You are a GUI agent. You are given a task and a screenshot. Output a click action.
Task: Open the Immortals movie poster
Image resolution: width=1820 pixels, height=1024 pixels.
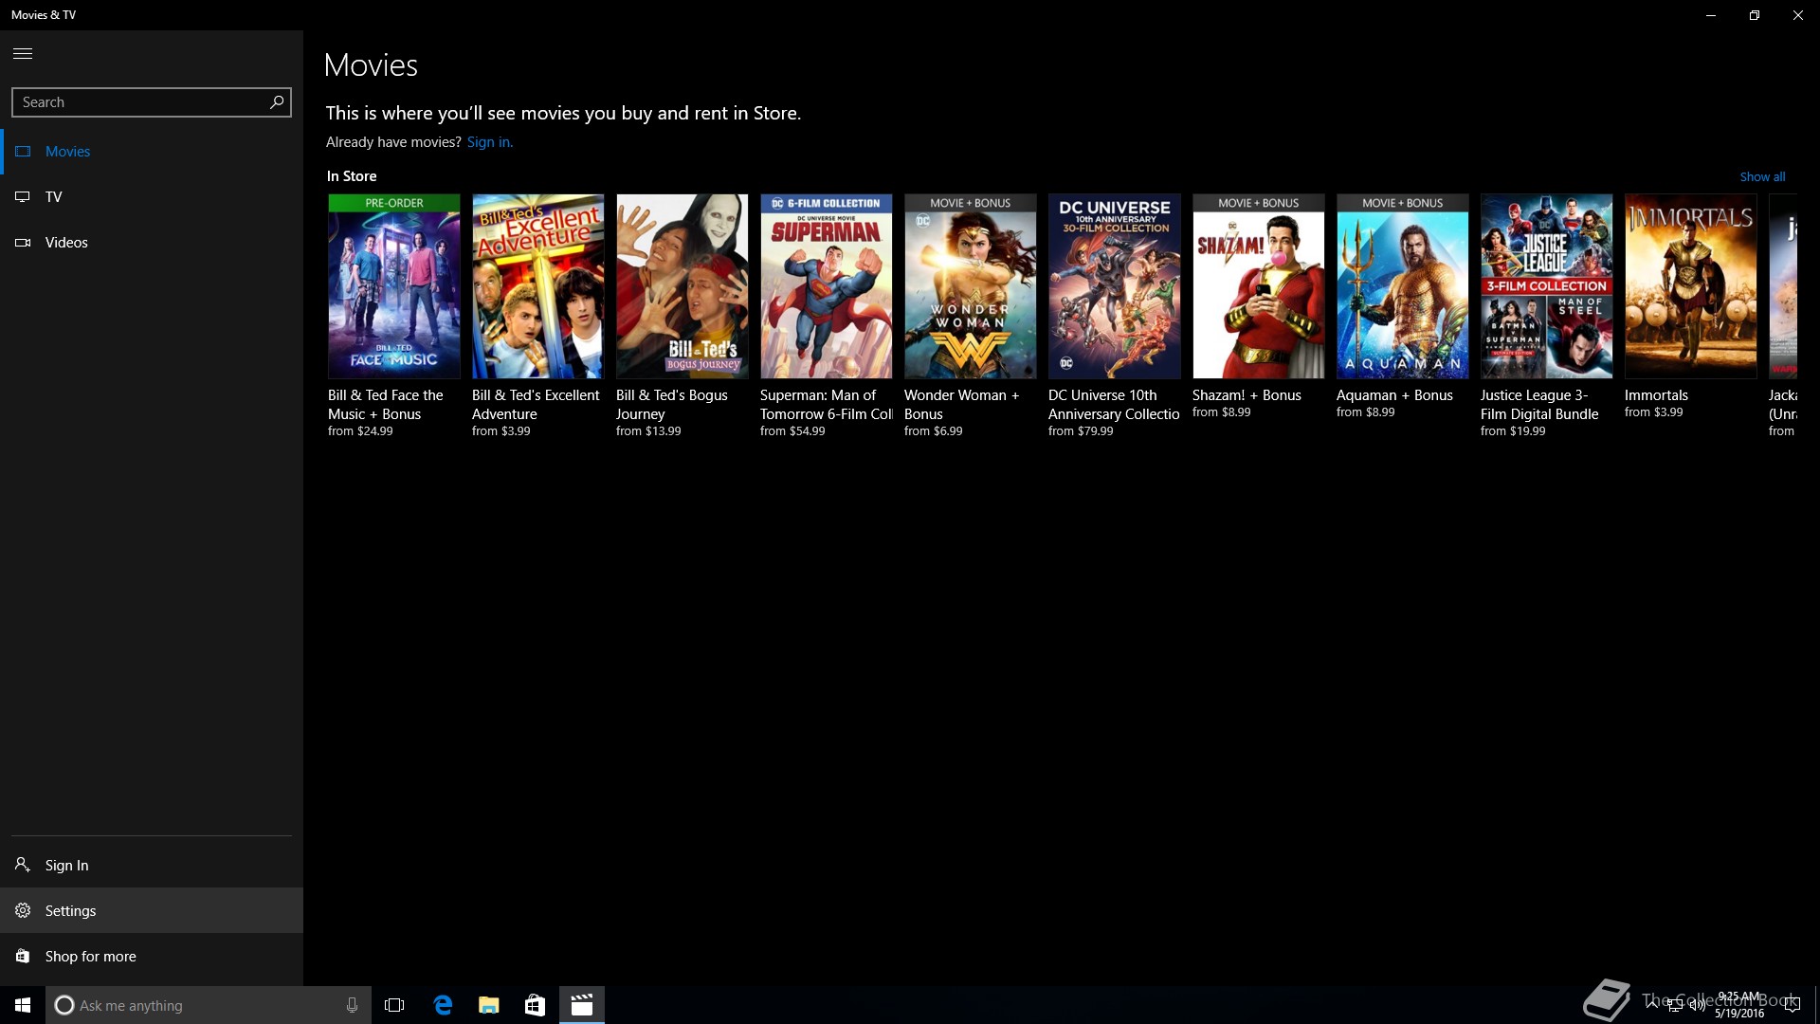click(x=1691, y=286)
